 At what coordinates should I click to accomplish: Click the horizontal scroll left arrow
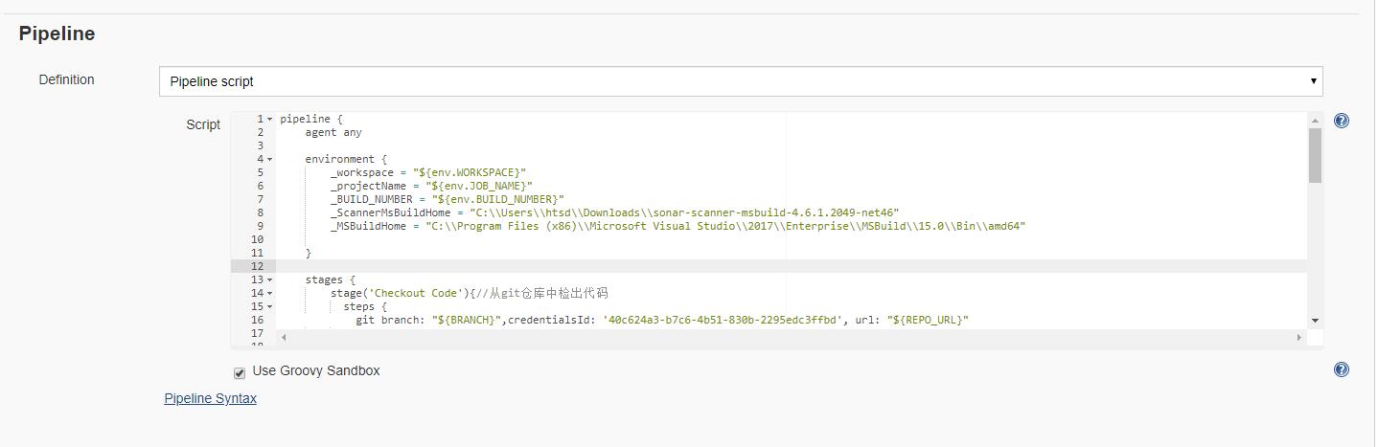282,337
